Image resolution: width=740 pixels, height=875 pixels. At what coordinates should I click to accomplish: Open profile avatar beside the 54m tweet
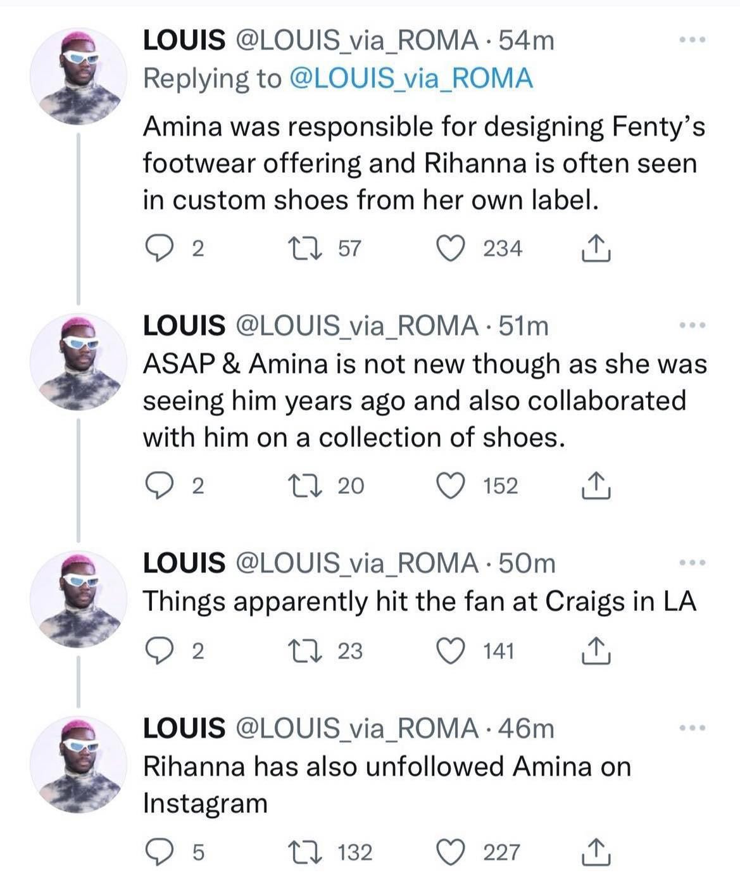78,76
